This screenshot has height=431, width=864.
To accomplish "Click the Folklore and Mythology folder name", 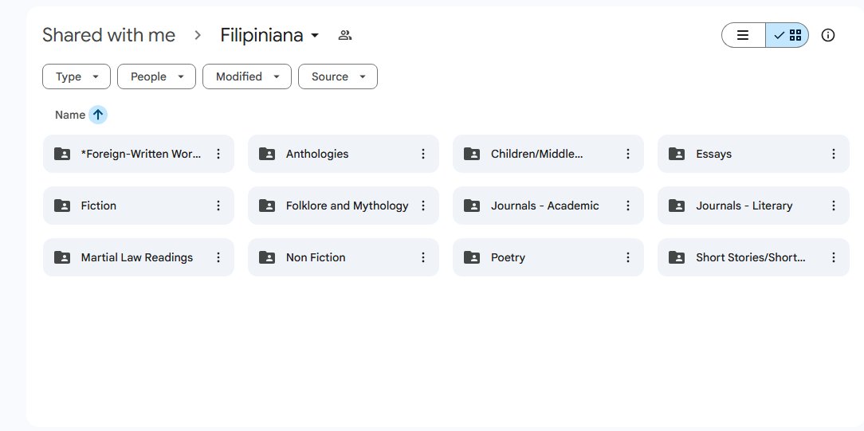I will coord(348,206).
